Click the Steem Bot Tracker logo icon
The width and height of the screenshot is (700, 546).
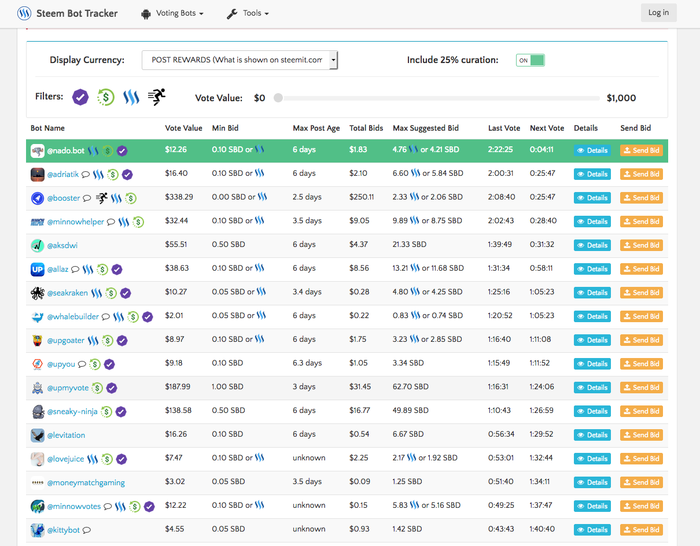pyautogui.click(x=24, y=13)
